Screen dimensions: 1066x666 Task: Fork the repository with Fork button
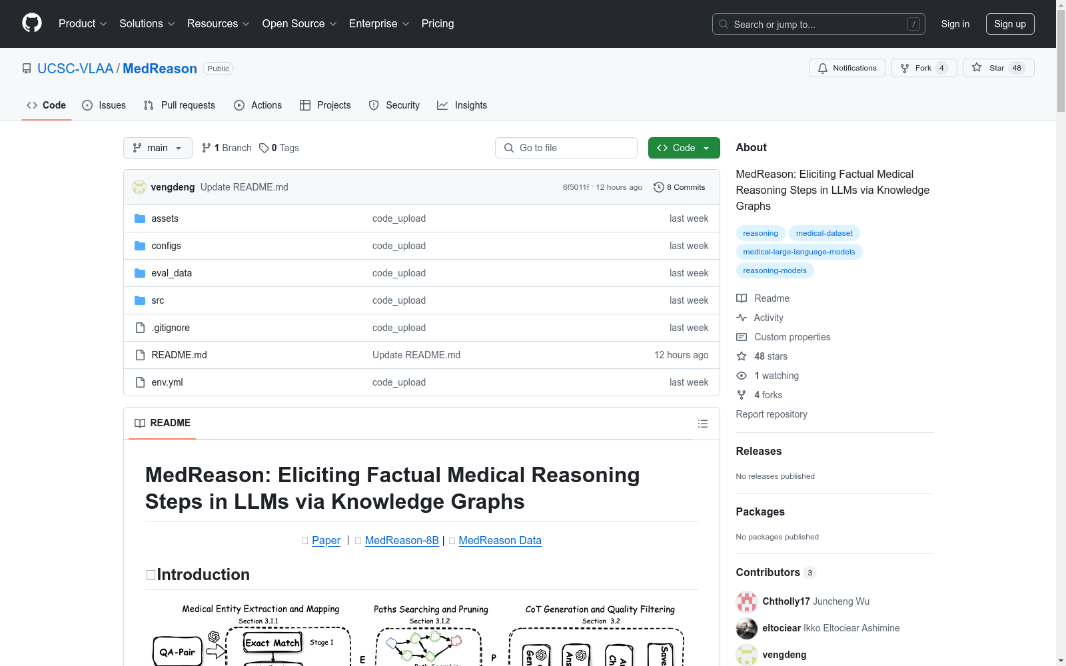pyautogui.click(x=923, y=68)
